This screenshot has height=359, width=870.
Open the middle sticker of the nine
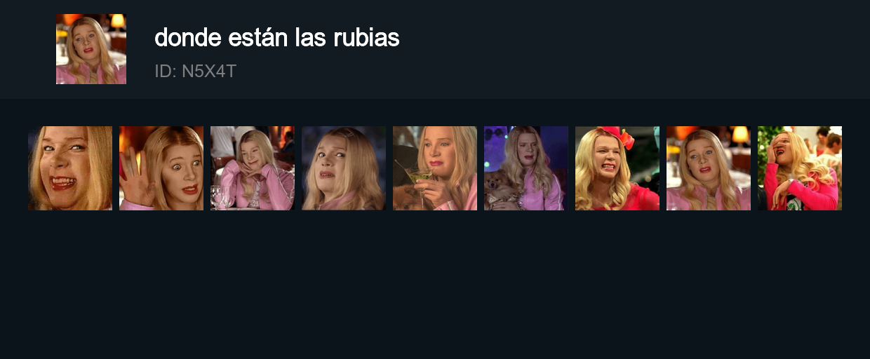point(435,168)
